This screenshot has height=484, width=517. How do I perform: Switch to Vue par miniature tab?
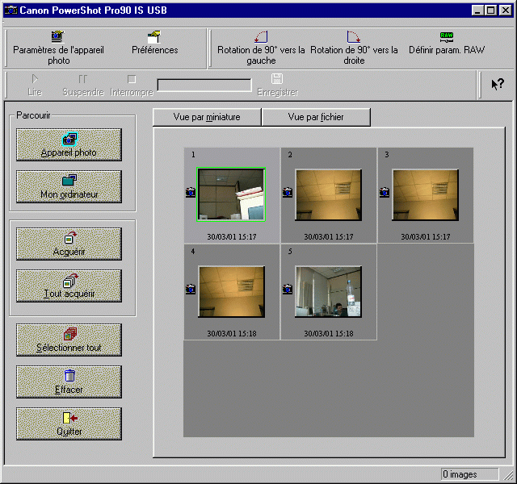coord(207,117)
